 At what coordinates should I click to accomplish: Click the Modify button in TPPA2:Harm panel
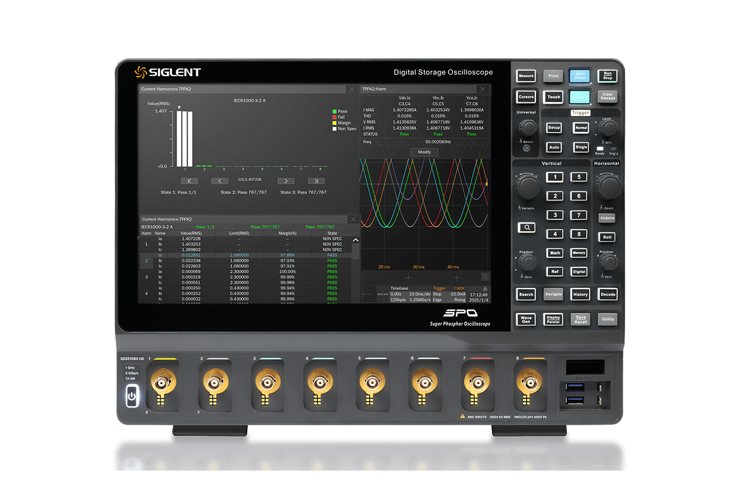point(424,152)
